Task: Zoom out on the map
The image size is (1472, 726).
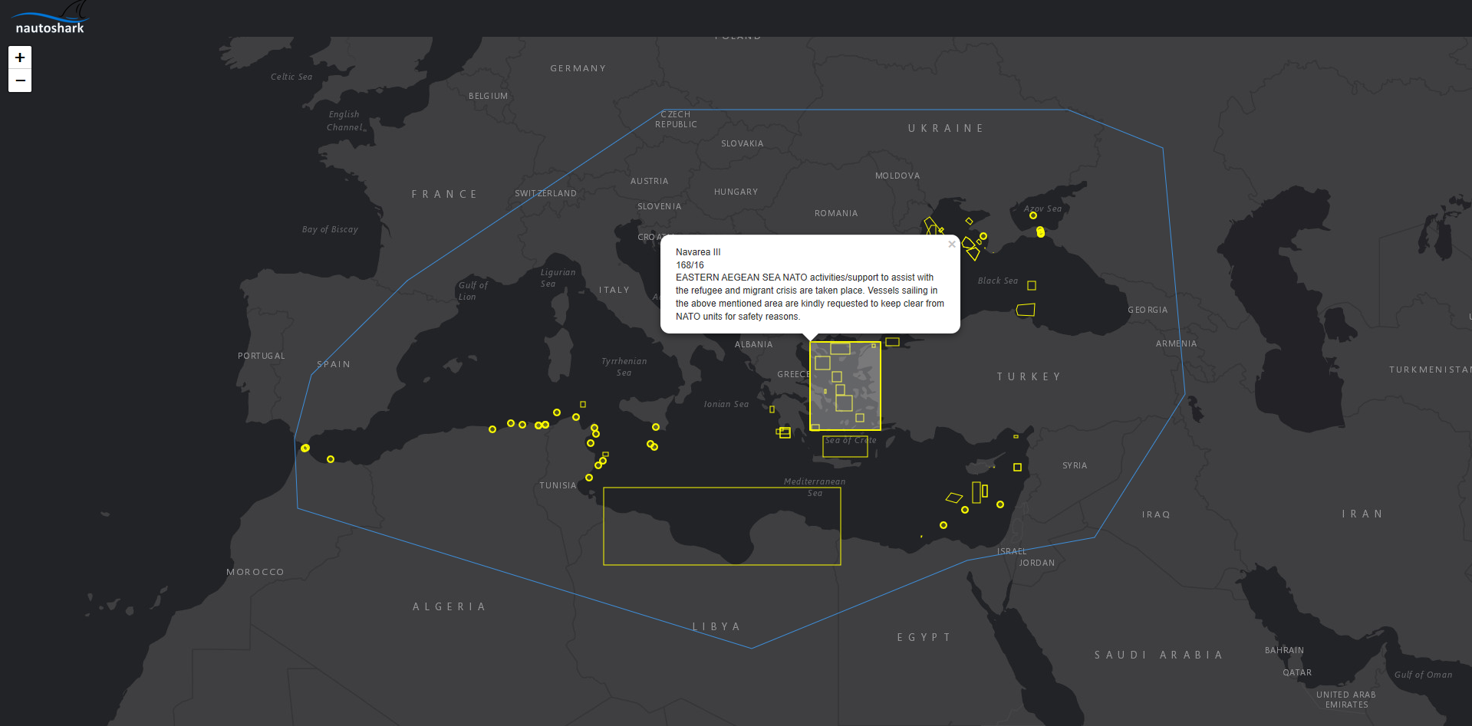Action: coord(20,80)
